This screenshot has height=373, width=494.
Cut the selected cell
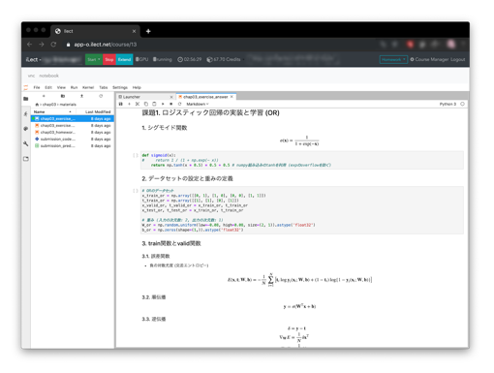pyautogui.click(x=138, y=104)
